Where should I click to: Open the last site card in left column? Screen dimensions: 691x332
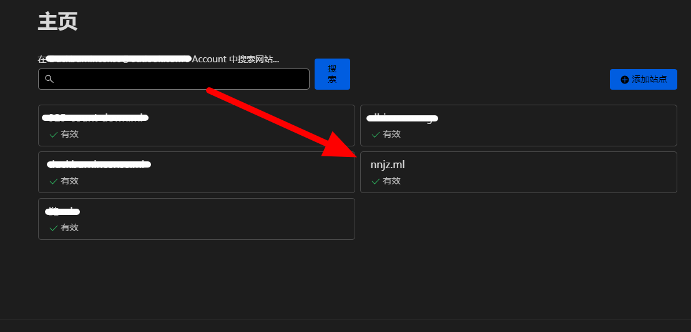click(62, 212)
